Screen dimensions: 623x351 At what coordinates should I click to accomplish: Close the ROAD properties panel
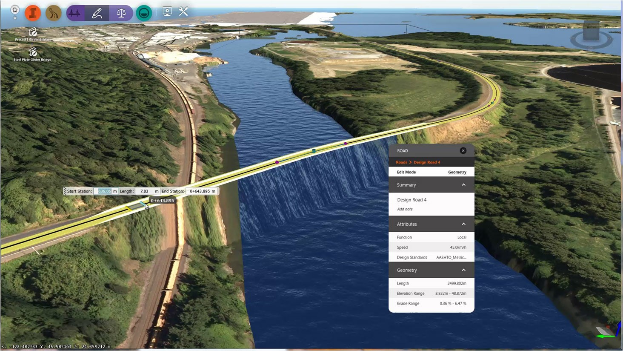463,150
